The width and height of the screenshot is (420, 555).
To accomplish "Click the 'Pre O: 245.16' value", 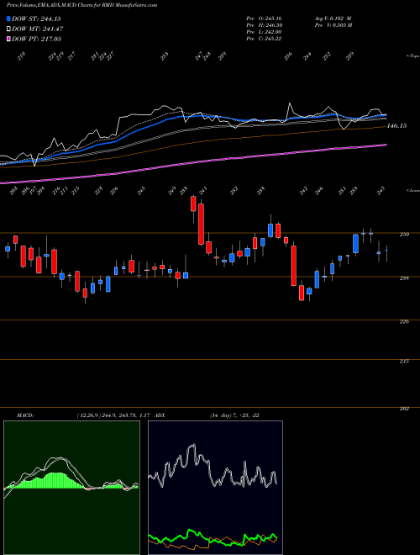I will [x=264, y=18].
